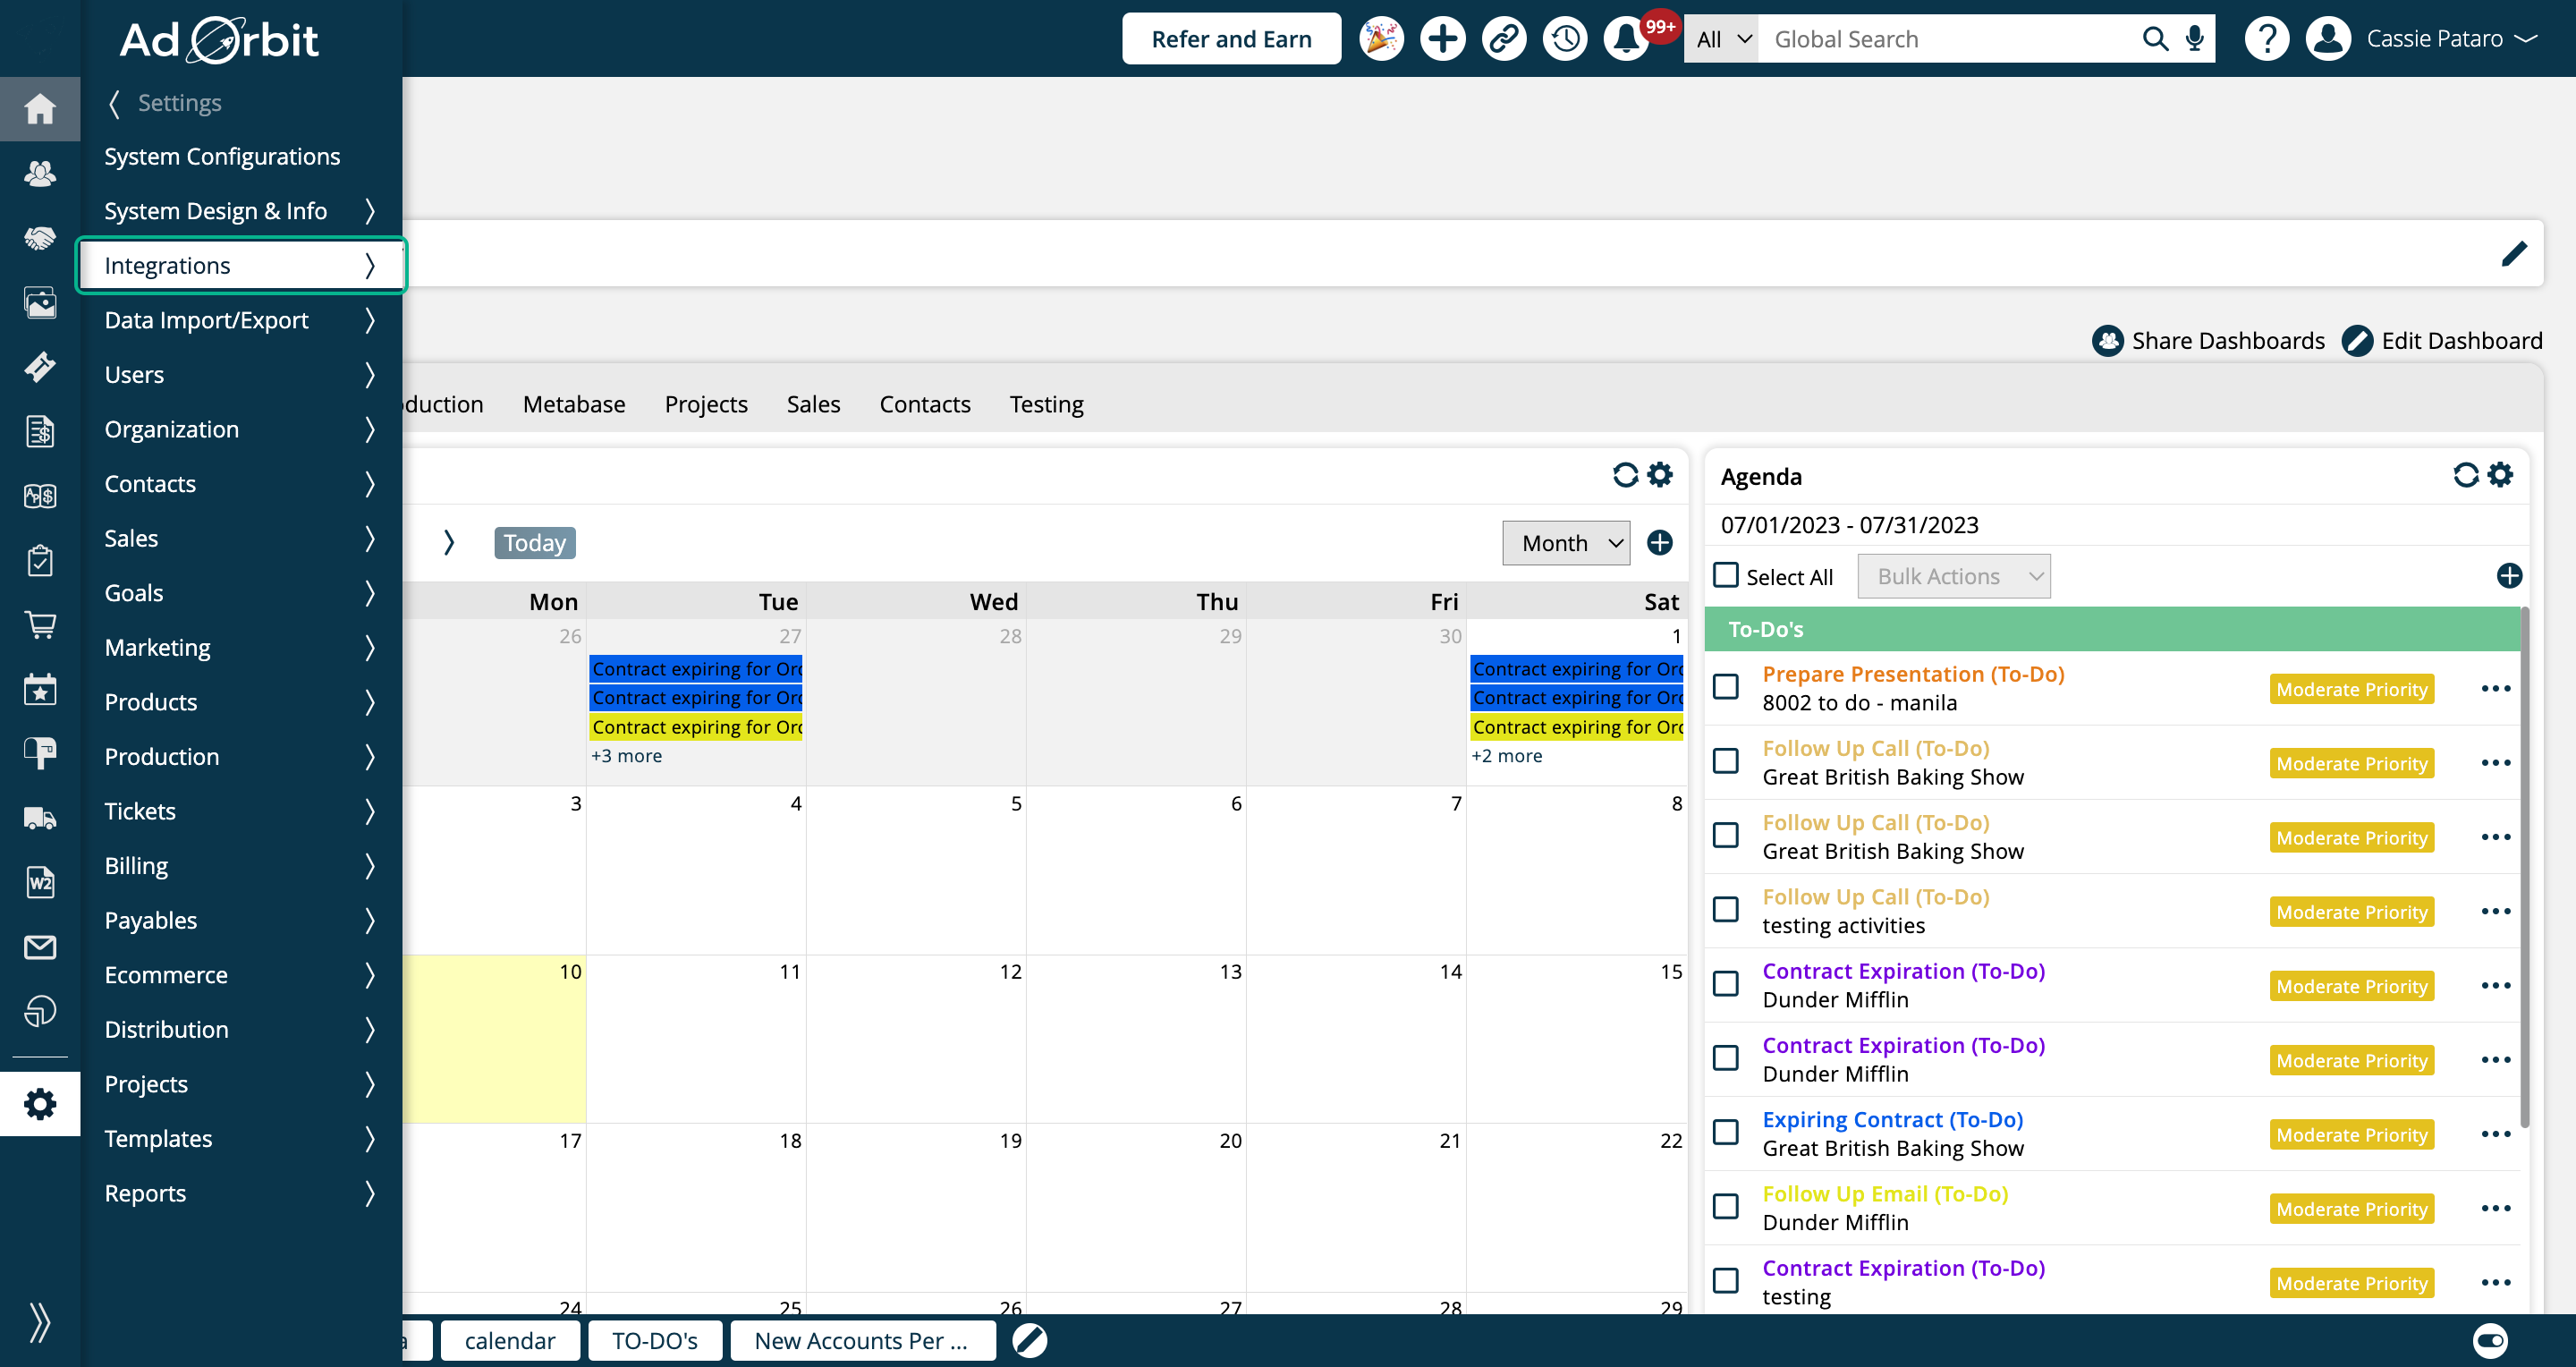The width and height of the screenshot is (2576, 1367).
Task: Click the Today calendar button
Action: pyautogui.click(x=534, y=543)
